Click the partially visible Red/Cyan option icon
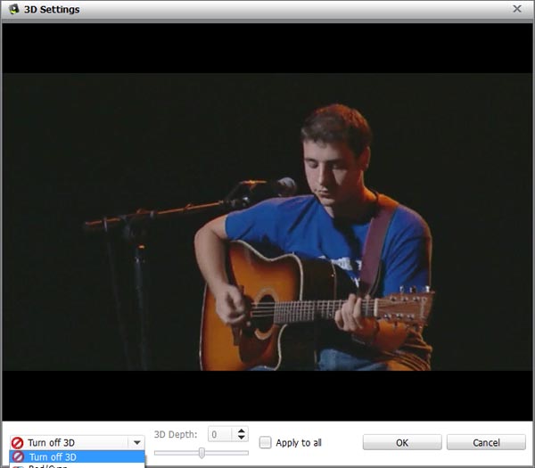This screenshot has width=535, height=468. pyautogui.click(x=19, y=465)
